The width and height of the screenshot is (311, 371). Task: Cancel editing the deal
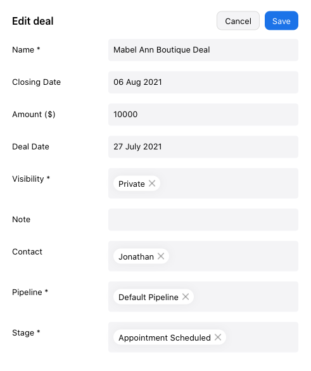238,21
